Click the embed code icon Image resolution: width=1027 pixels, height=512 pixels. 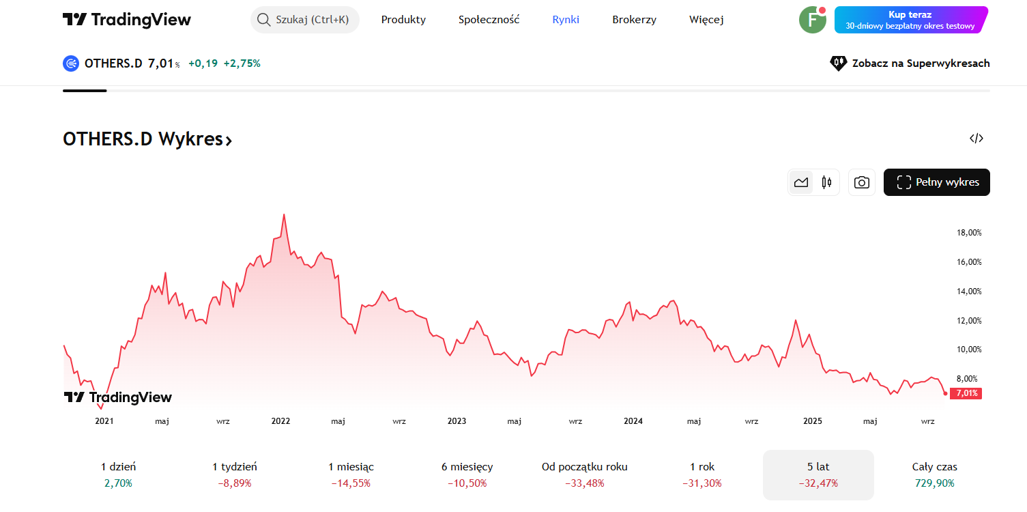pos(976,139)
